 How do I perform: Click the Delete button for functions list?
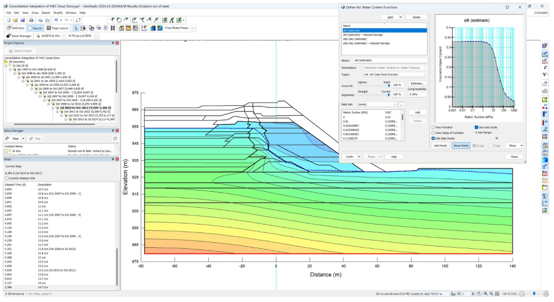(417, 17)
